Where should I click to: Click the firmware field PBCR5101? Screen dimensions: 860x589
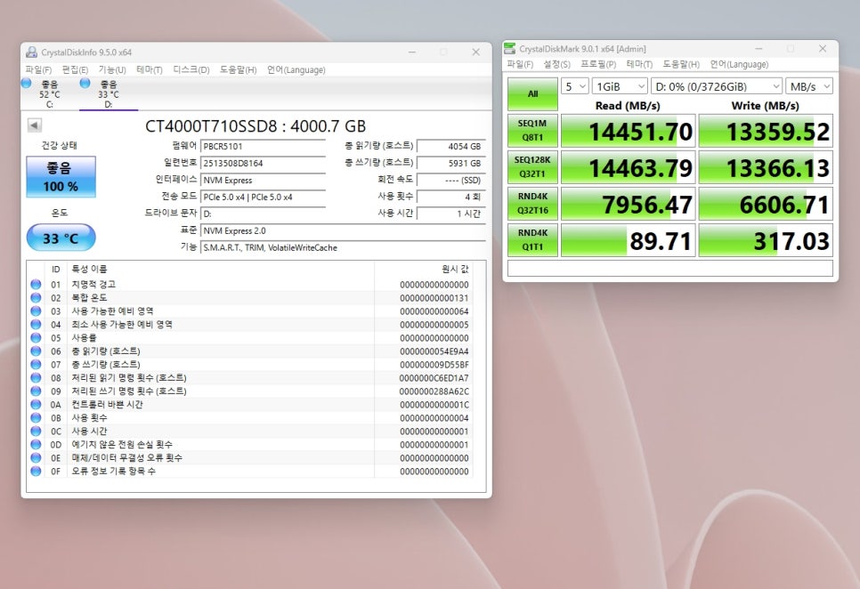pos(264,146)
